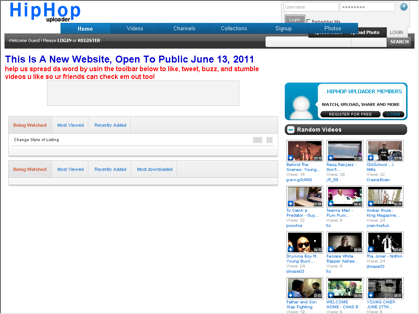Select lower Recently Added tab
419x314 pixels.
pos(110,169)
